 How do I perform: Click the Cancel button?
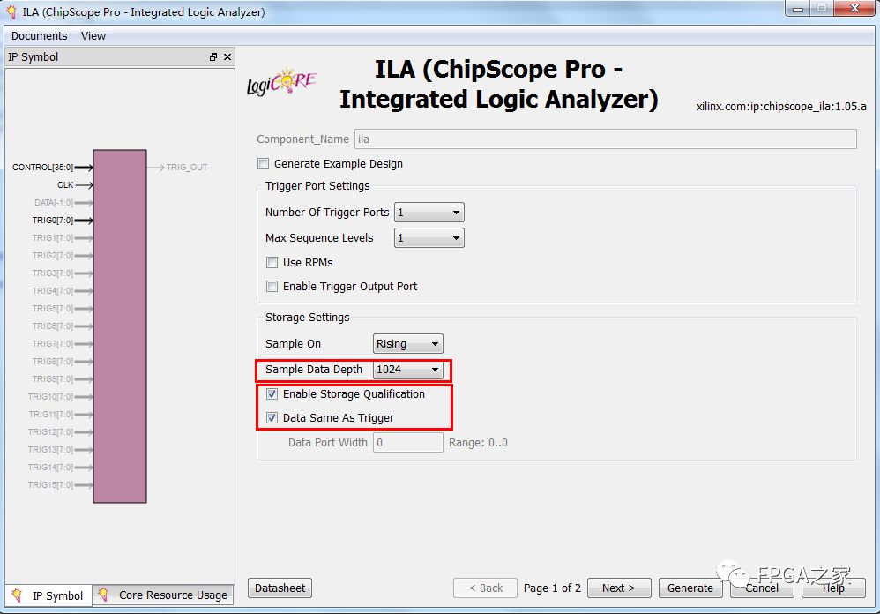point(762,588)
